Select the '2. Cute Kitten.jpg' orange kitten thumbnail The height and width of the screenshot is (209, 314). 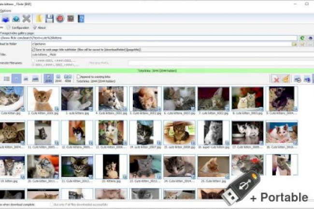coord(43,99)
